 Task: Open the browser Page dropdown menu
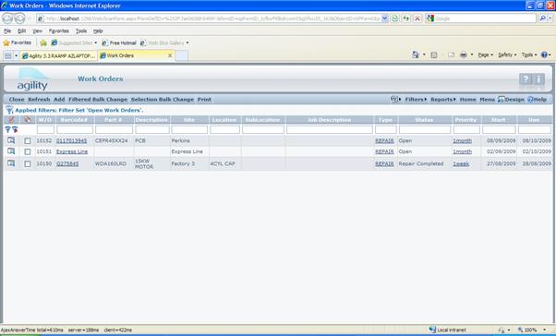tap(486, 55)
